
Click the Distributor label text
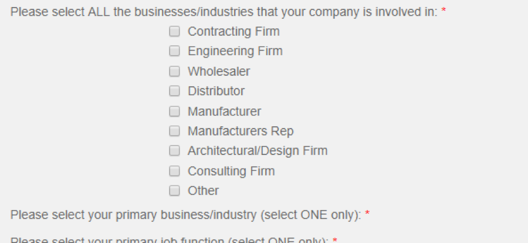216,91
